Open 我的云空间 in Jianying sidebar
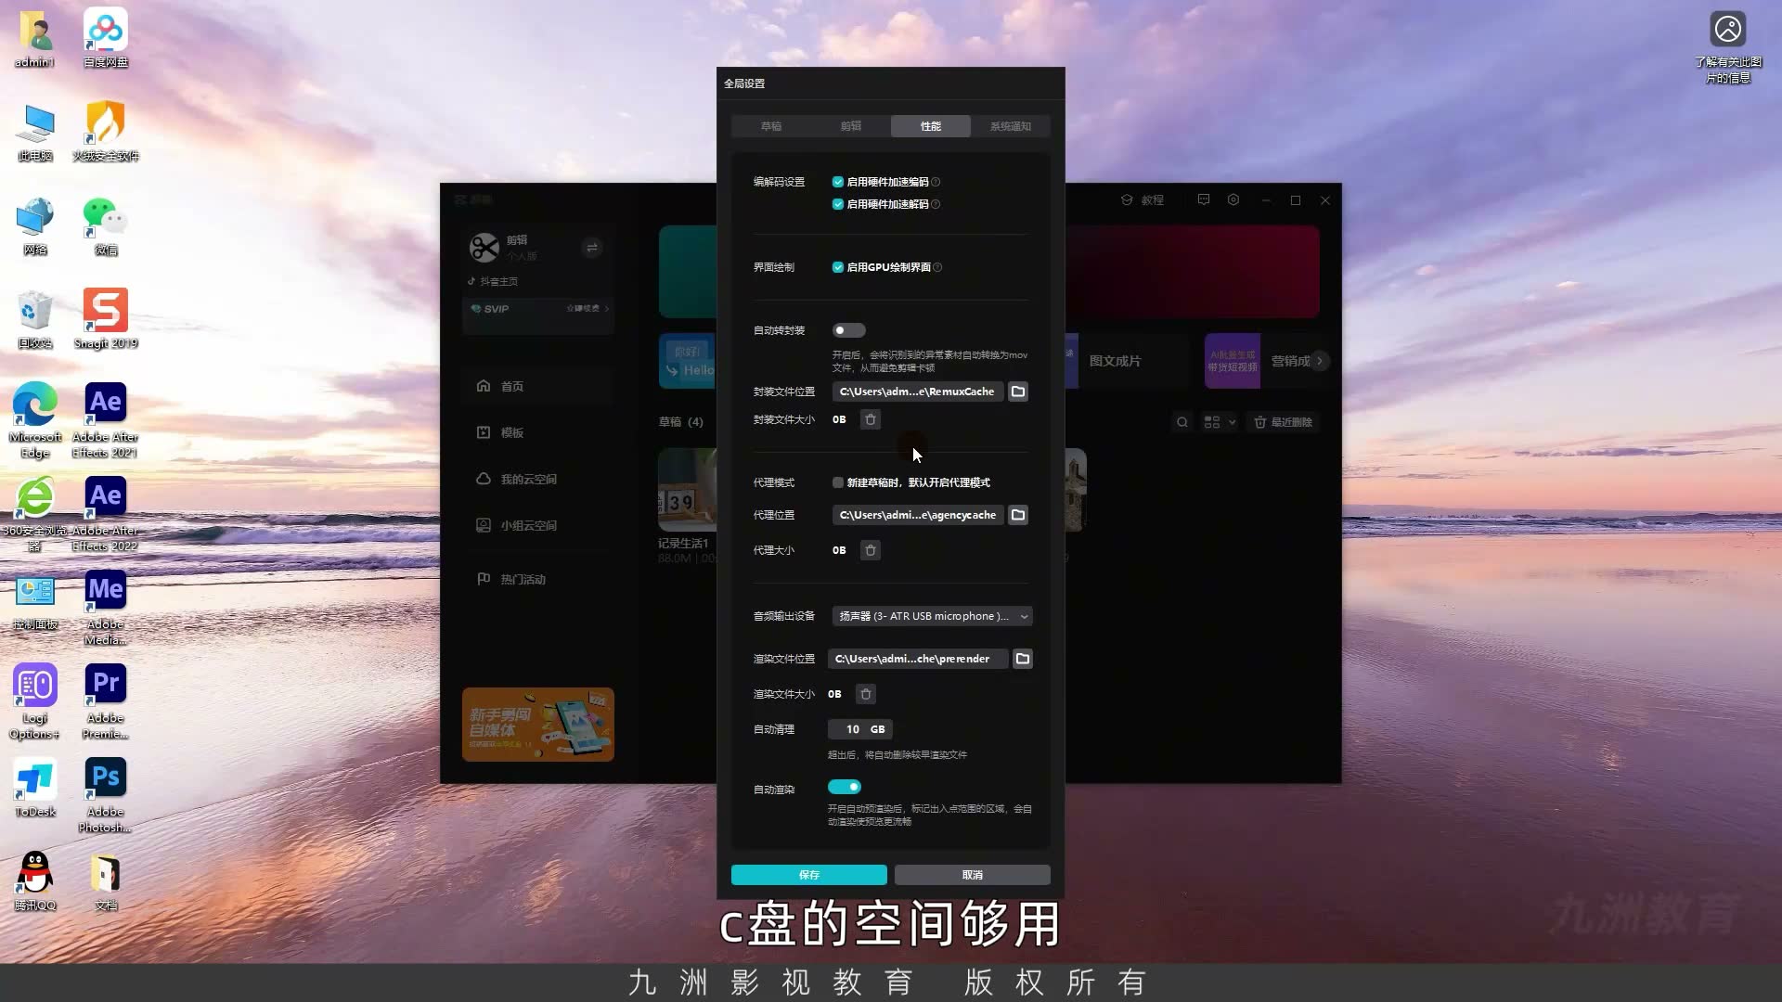Image resolution: width=1782 pixels, height=1002 pixels. coord(538,479)
